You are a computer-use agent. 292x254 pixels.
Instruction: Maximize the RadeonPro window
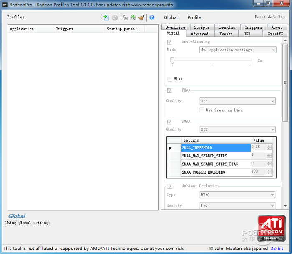tap(268, 3)
